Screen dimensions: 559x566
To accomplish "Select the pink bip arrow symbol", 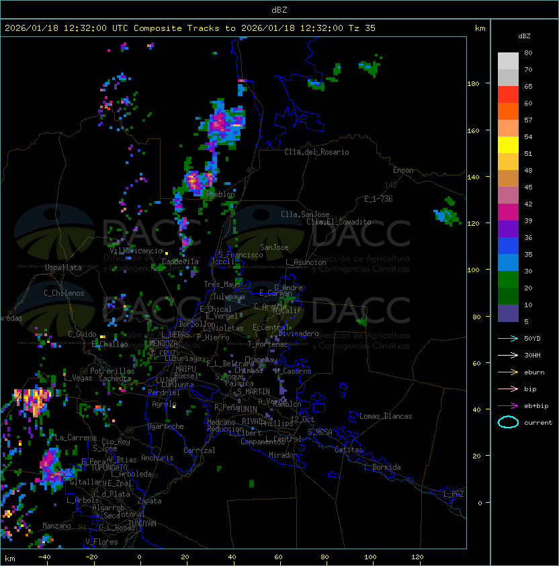I will pos(508,389).
